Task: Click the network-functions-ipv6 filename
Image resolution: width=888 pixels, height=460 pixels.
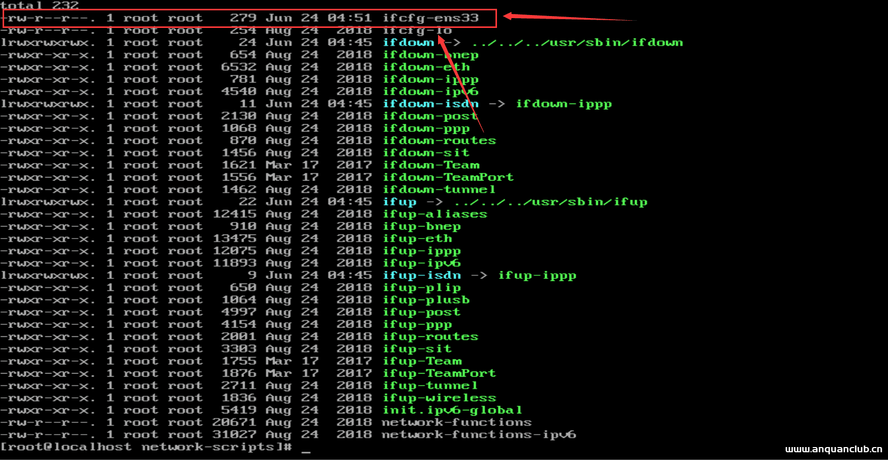Action: click(478, 435)
